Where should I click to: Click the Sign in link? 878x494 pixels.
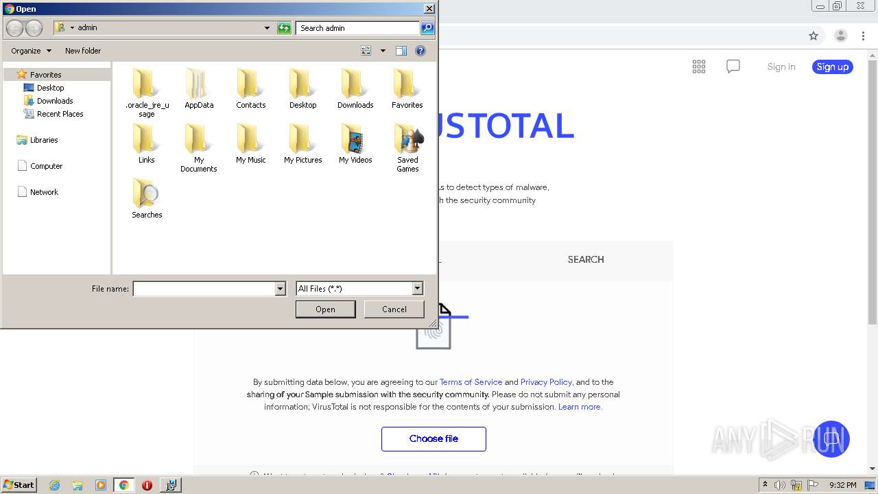click(781, 67)
